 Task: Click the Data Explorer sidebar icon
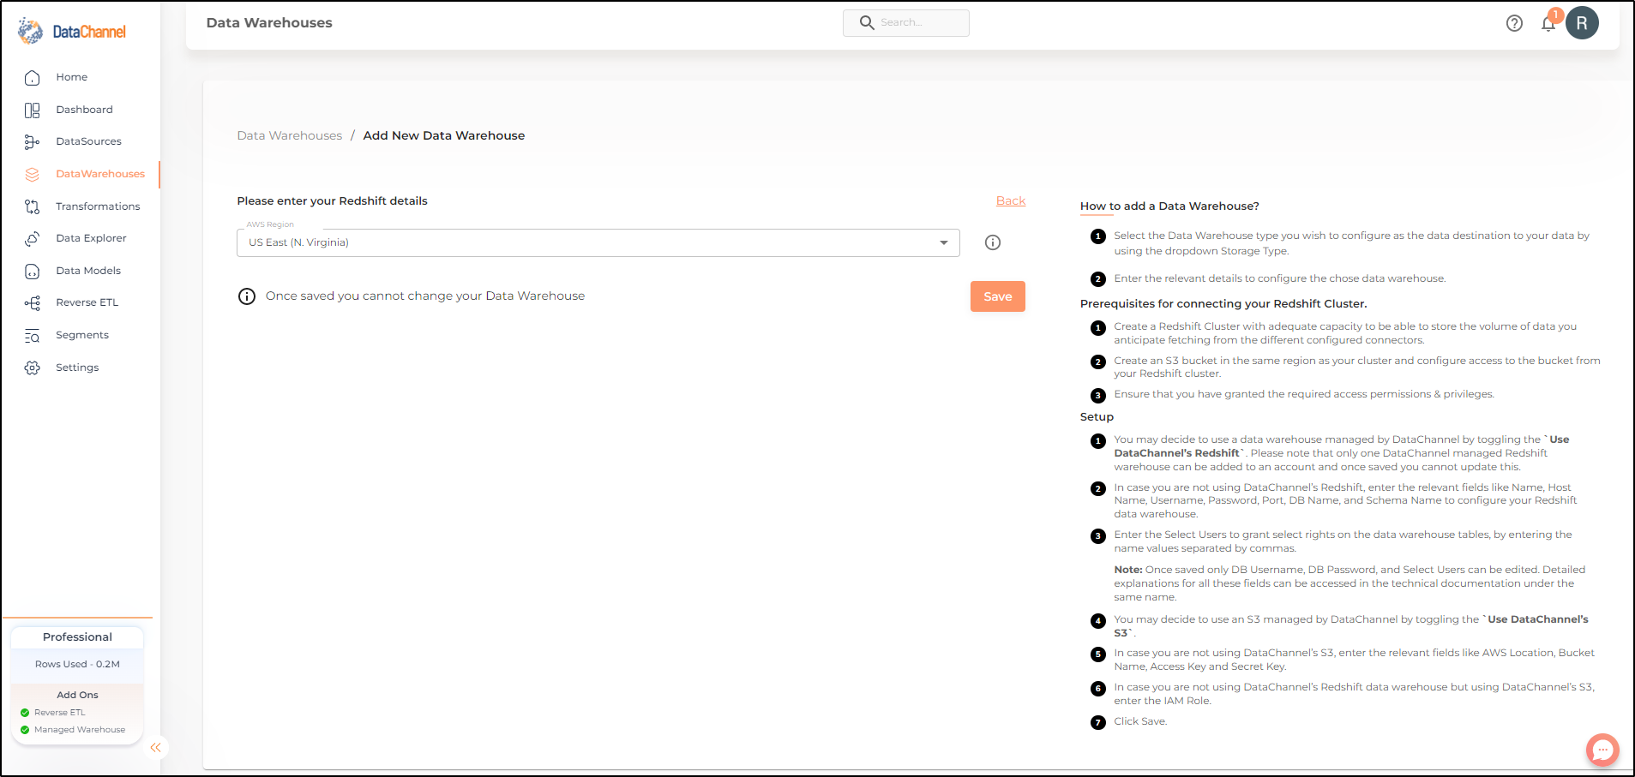[x=33, y=239]
